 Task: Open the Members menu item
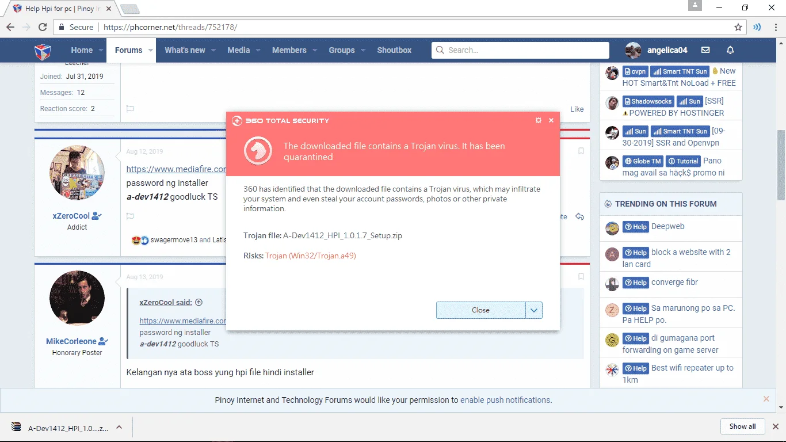[x=289, y=50]
